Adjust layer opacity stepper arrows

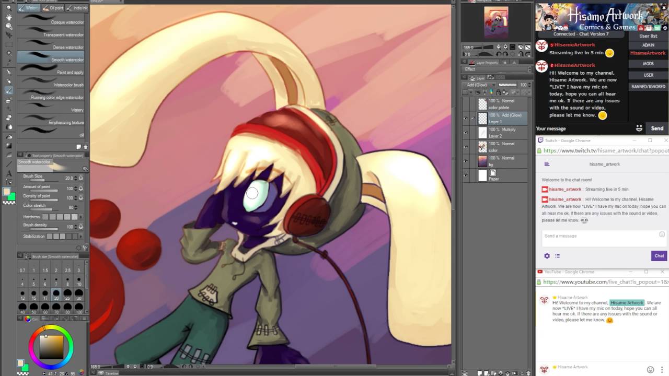[x=529, y=85]
